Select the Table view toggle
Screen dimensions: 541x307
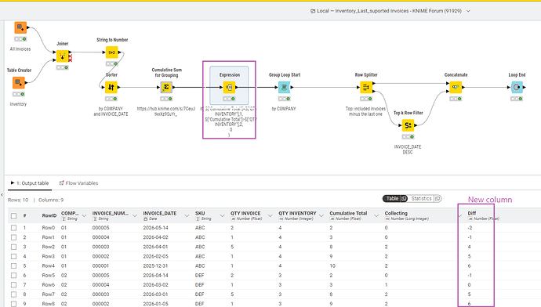[x=395, y=199]
